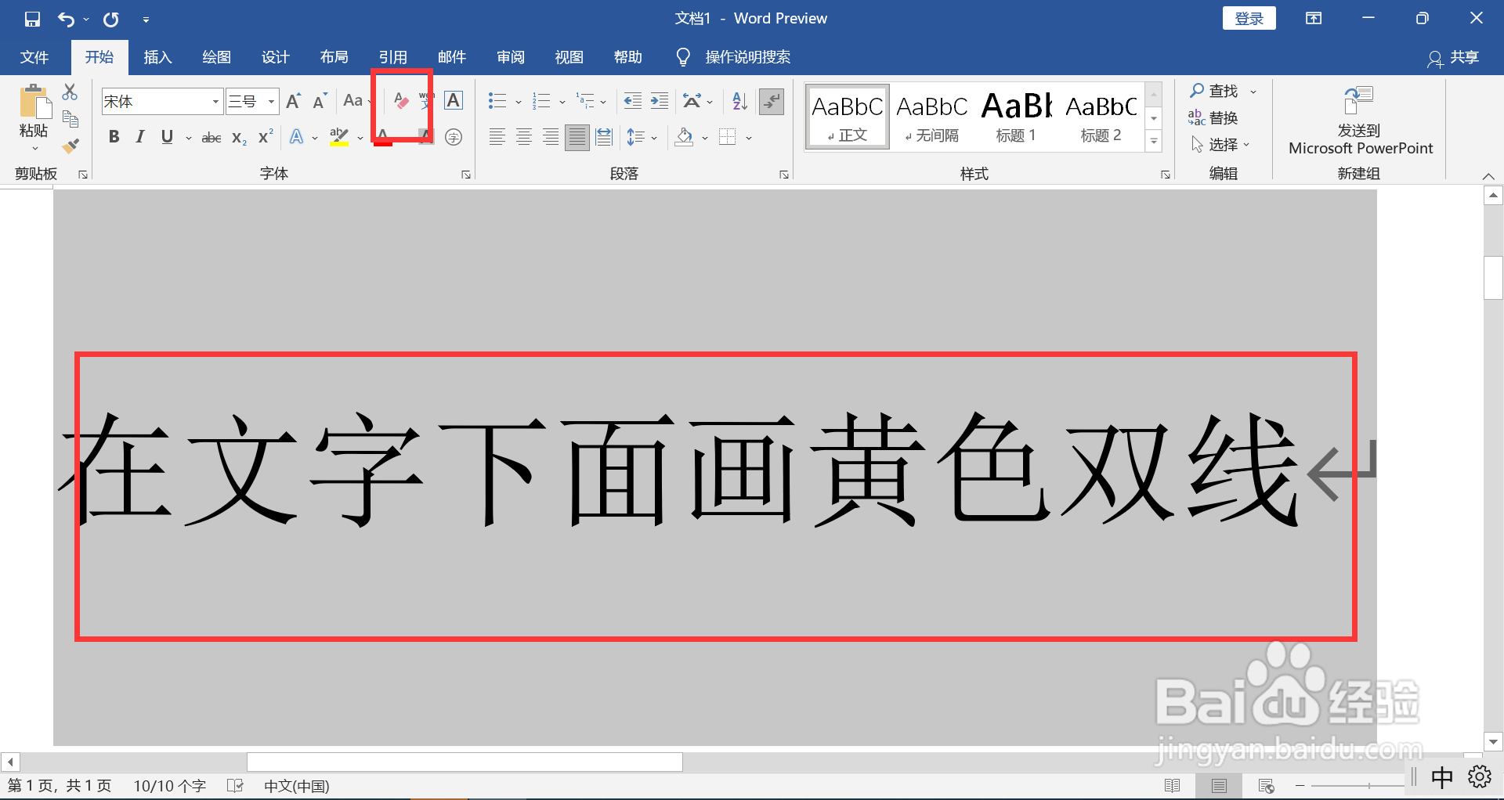Switch to the 设计 tab
Viewport: 1504px width, 800px height.
click(x=275, y=57)
